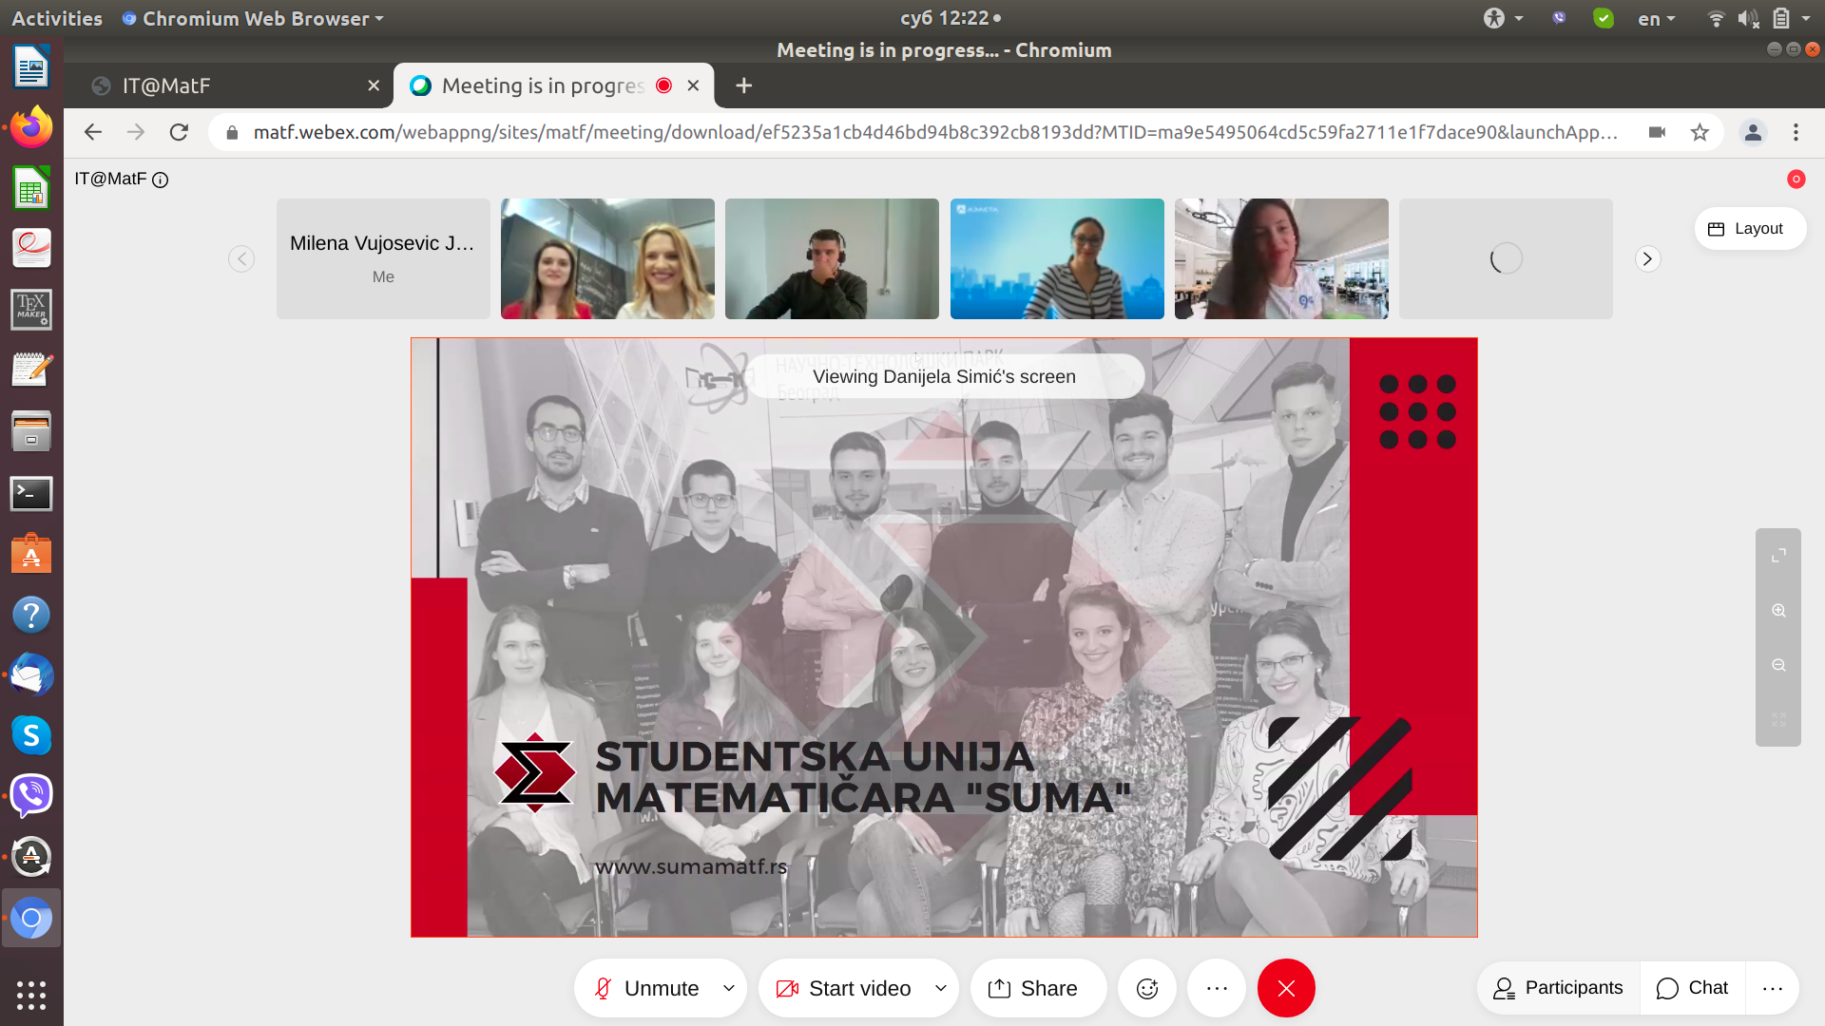Open the reactions smiley icon
This screenshot has width=1825, height=1026.
(1147, 989)
